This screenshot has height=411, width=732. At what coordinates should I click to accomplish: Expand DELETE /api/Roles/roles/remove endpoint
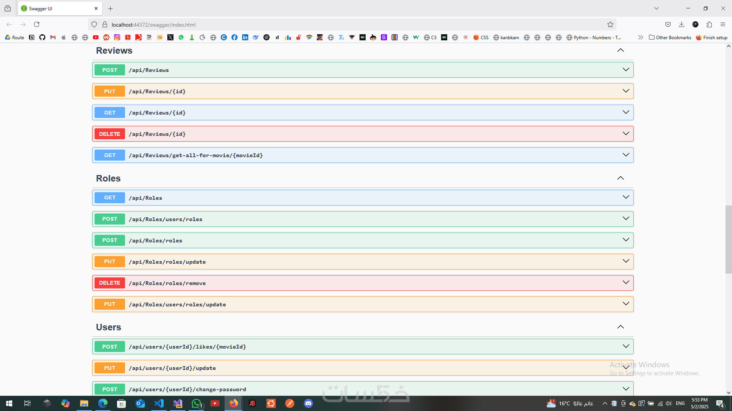click(x=362, y=283)
